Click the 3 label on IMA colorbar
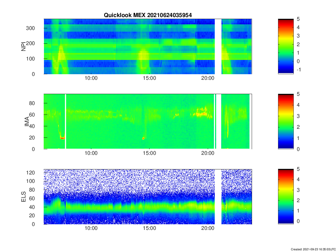Screen dimensions: 336x252 point(298,116)
